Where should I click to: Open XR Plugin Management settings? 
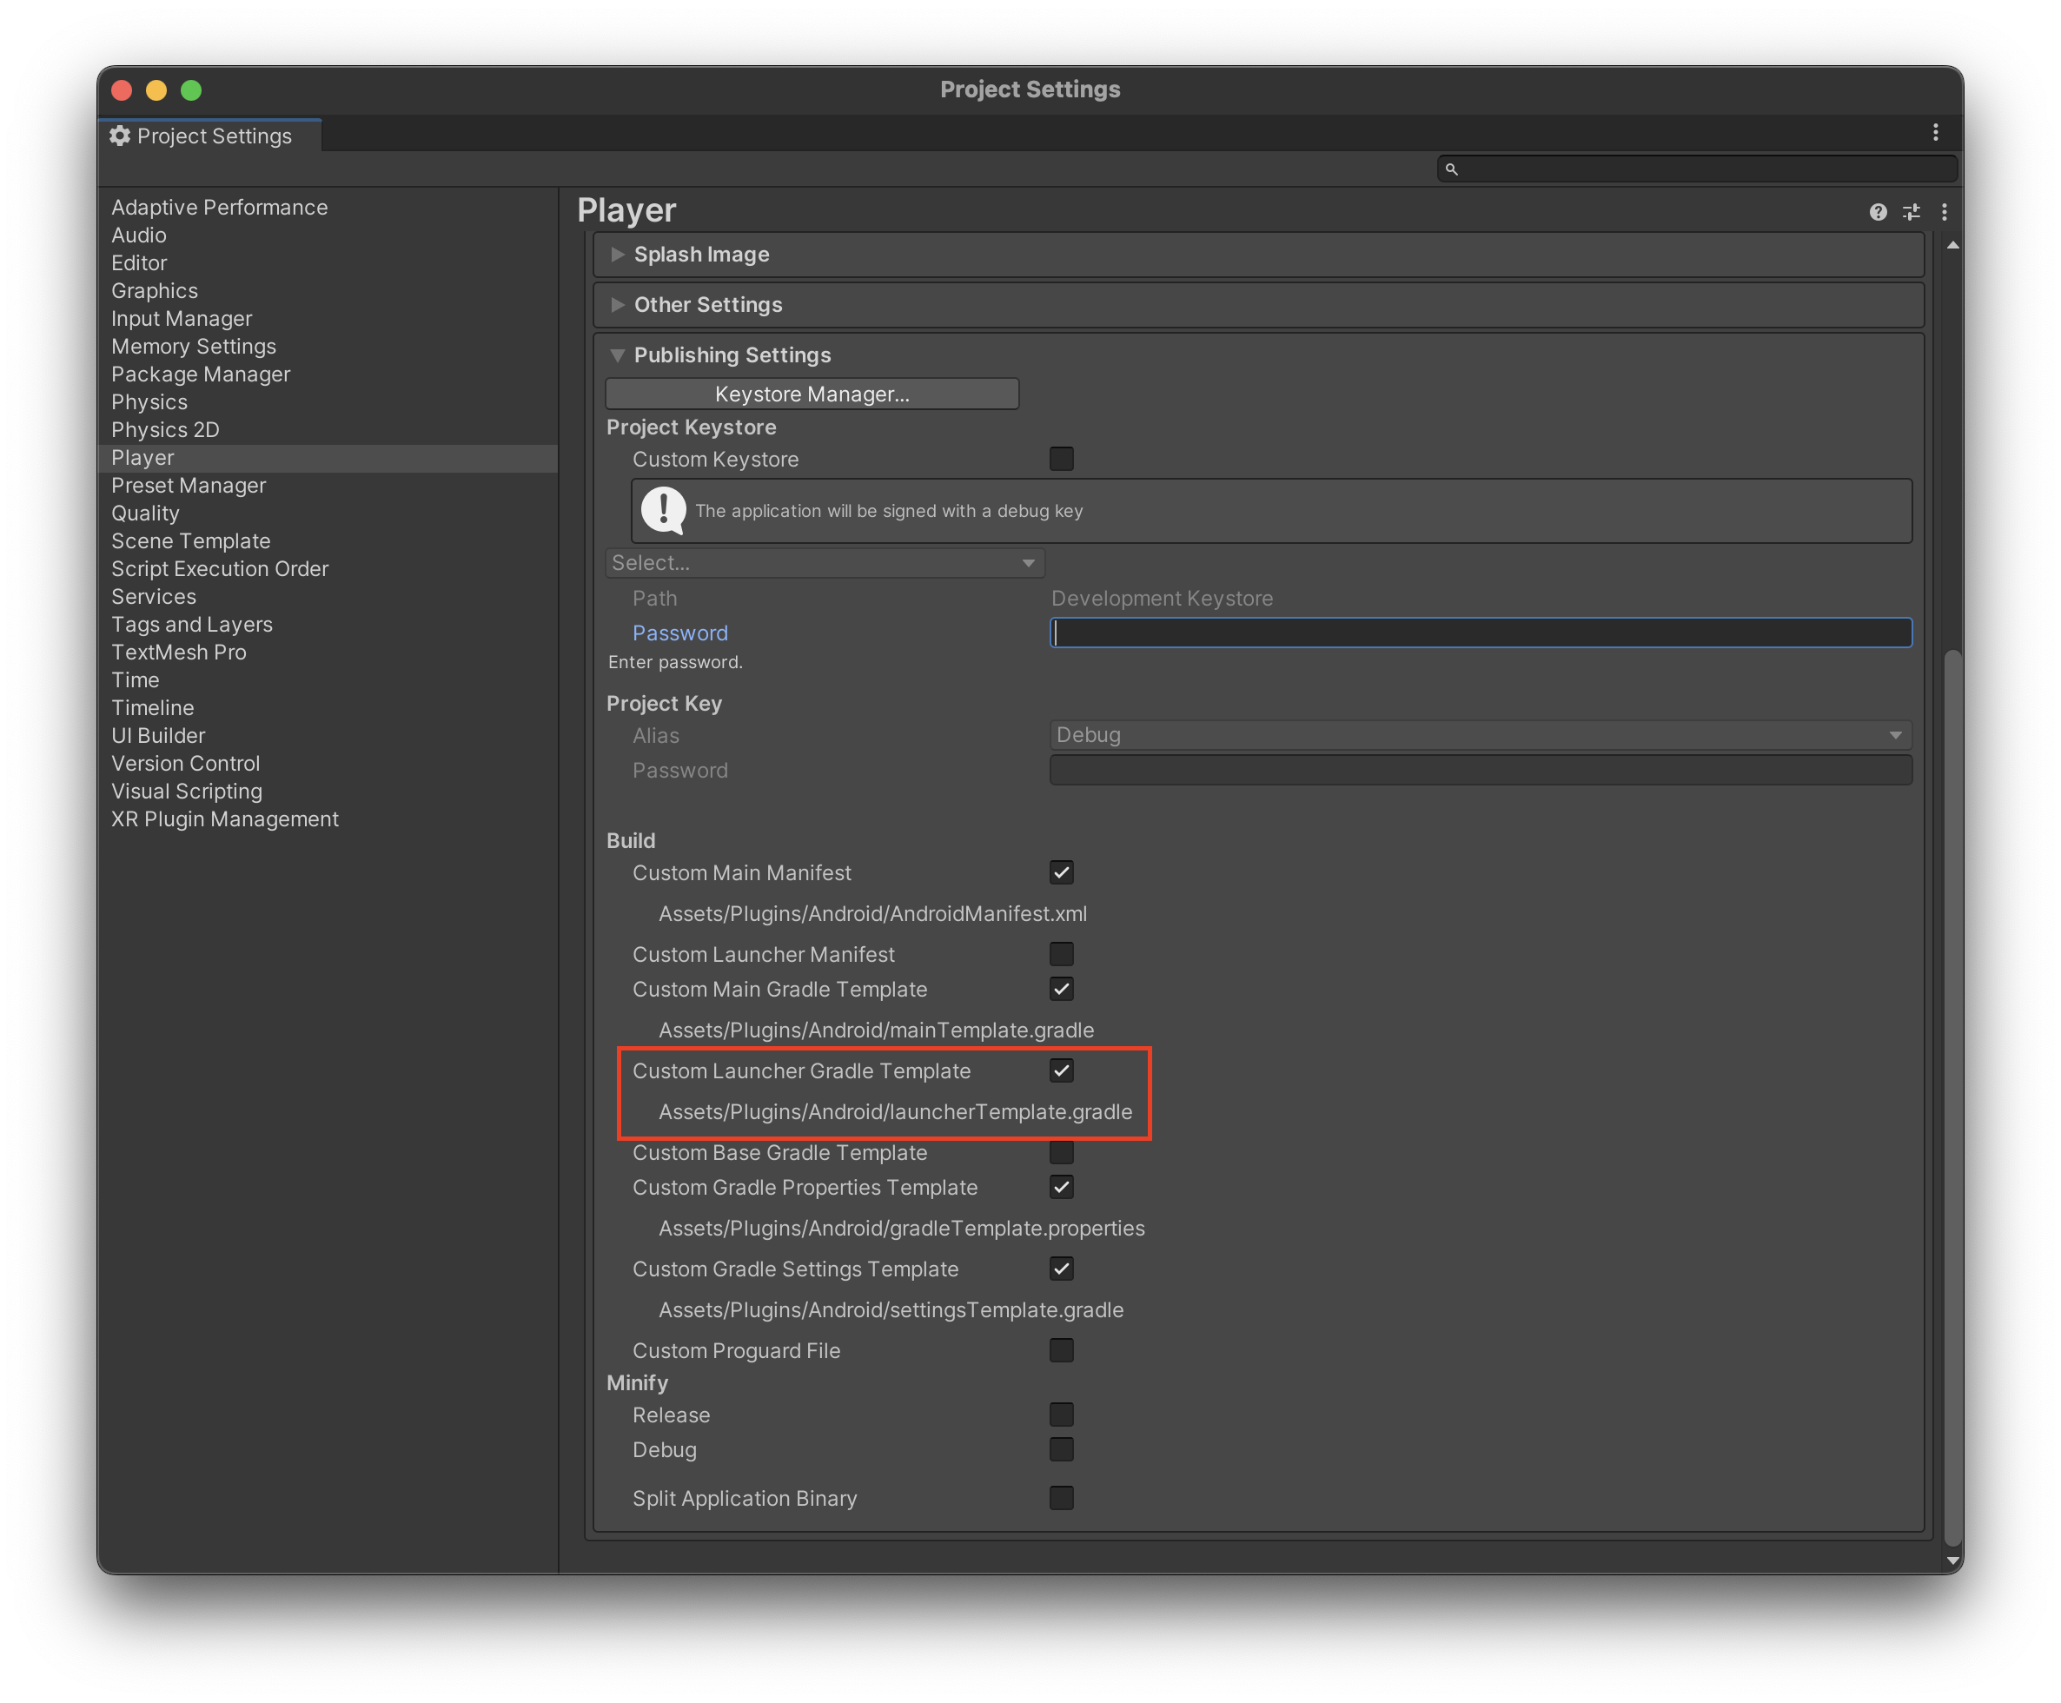[225, 819]
